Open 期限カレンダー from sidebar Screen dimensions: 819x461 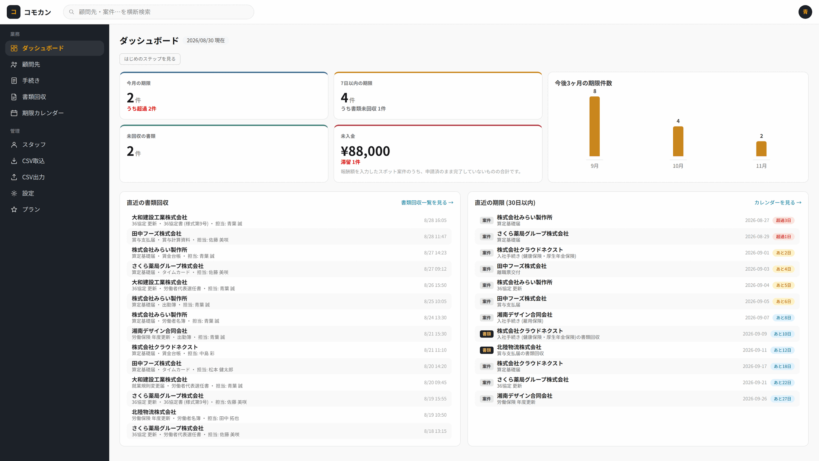55,113
